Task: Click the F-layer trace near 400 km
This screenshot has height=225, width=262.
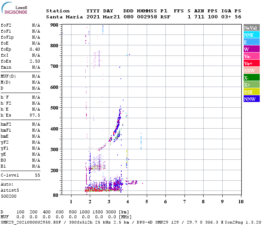Action: (x=118, y=124)
